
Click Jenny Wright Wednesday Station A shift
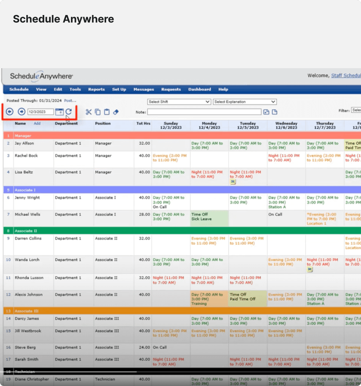pyautogui.click(x=286, y=202)
